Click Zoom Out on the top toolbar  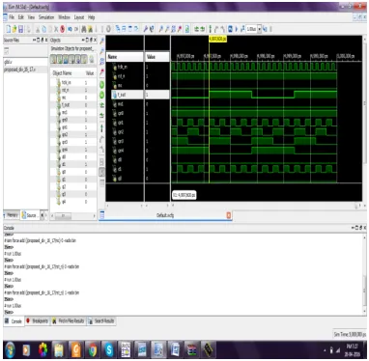(167, 29)
